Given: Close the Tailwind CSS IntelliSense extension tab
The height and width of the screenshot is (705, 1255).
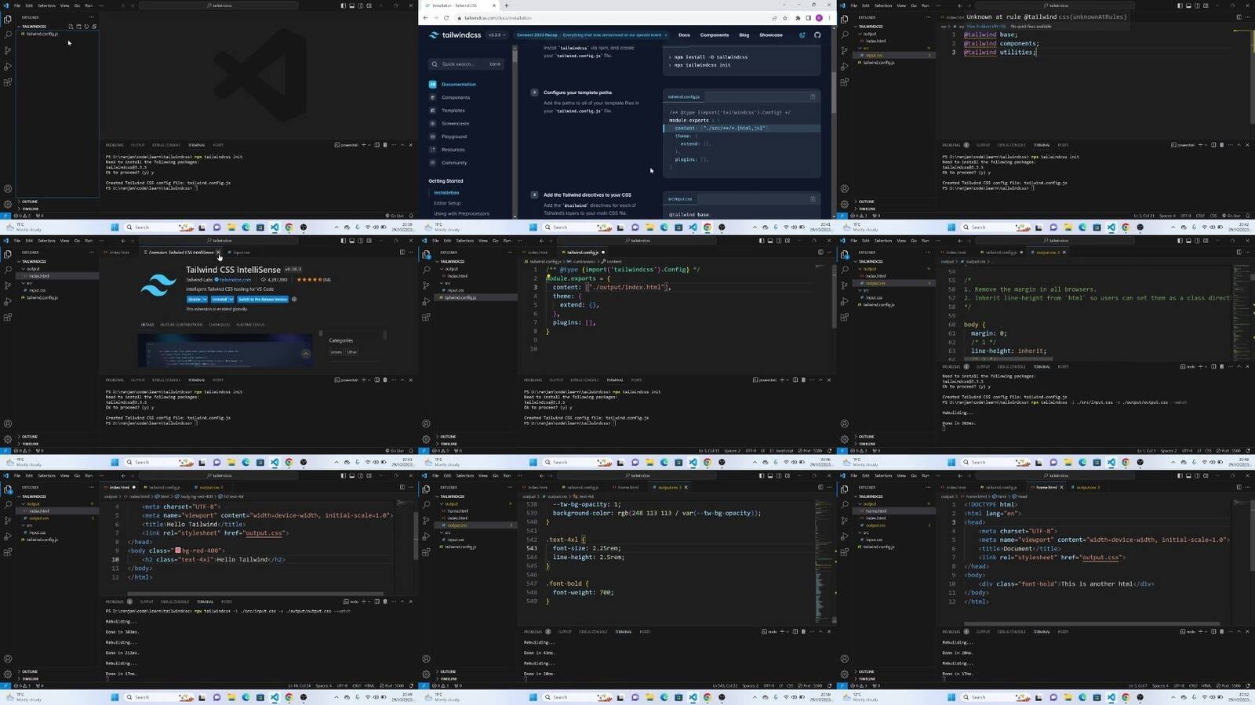Looking at the screenshot, I should pyautogui.click(x=218, y=252).
